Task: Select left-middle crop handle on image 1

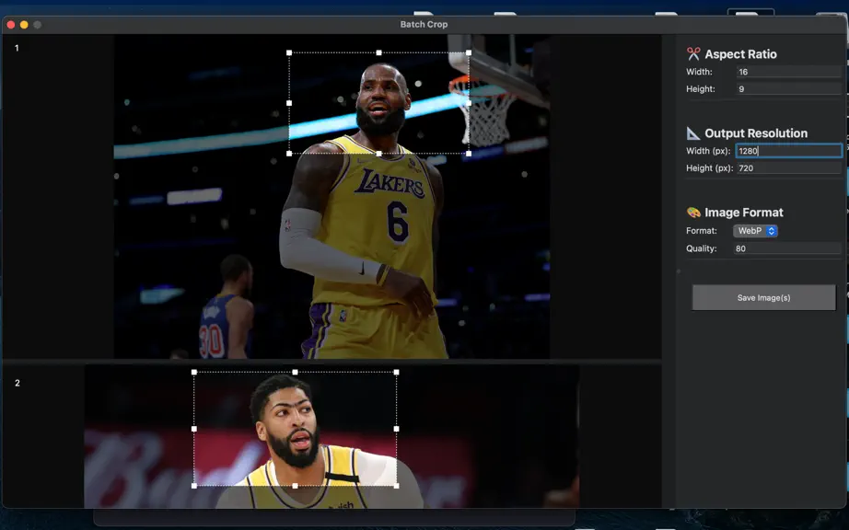Action: pyautogui.click(x=289, y=103)
